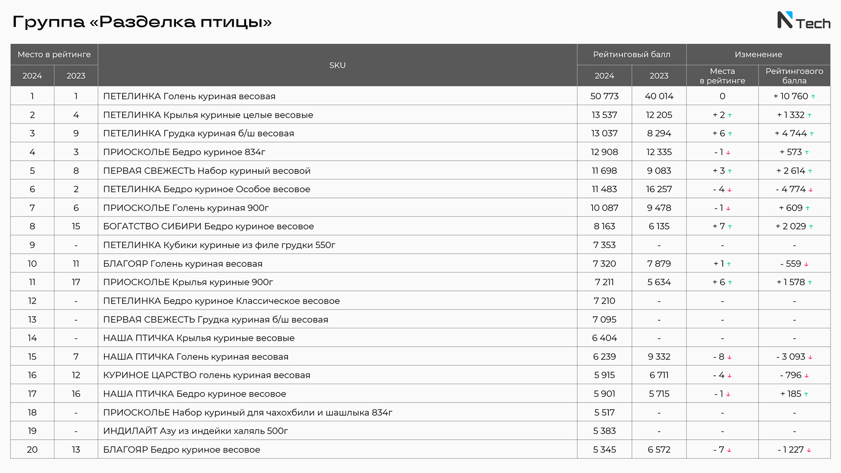Click the red arrow next to - 8

point(730,357)
